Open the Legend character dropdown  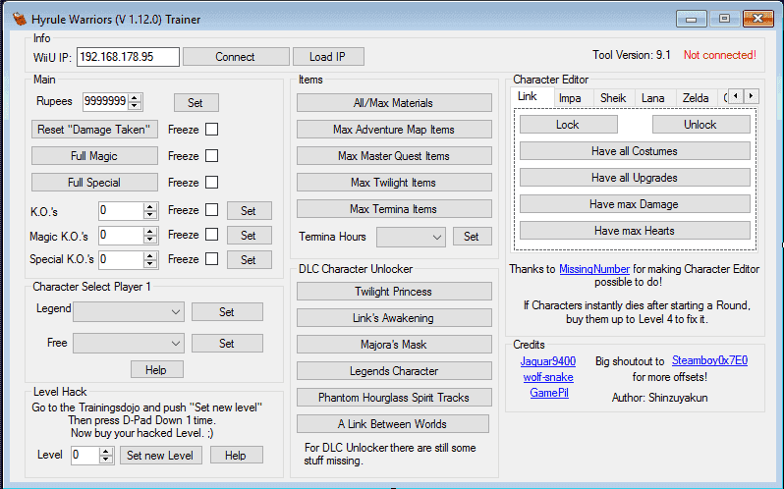pyautogui.click(x=129, y=311)
